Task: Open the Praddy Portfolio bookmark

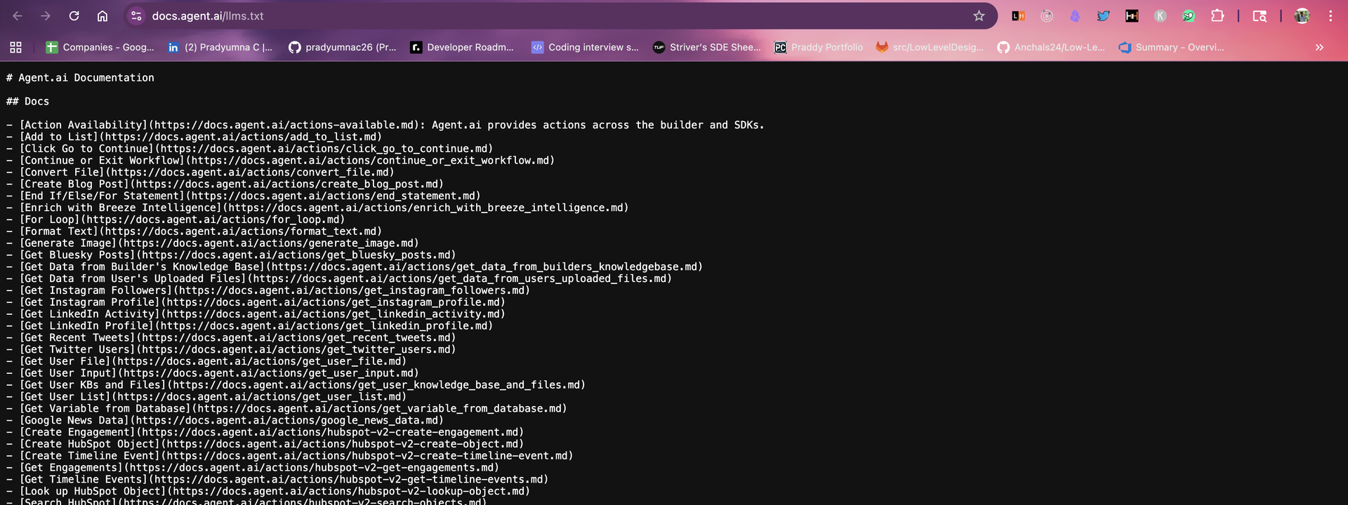Action: coord(819,47)
